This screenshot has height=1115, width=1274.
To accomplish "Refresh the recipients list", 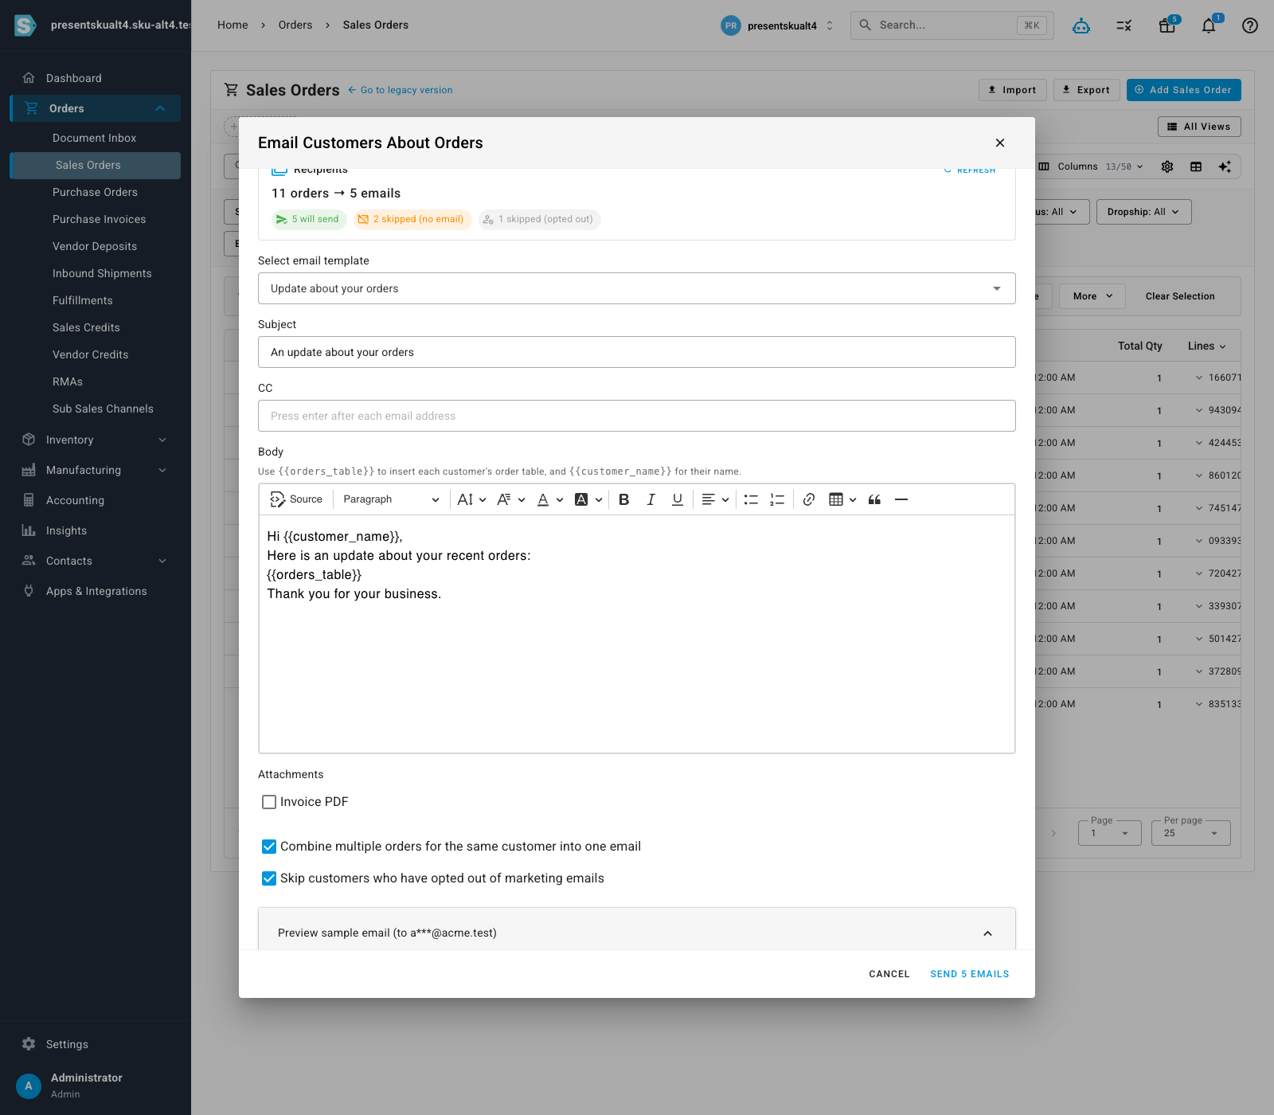I will click(970, 170).
